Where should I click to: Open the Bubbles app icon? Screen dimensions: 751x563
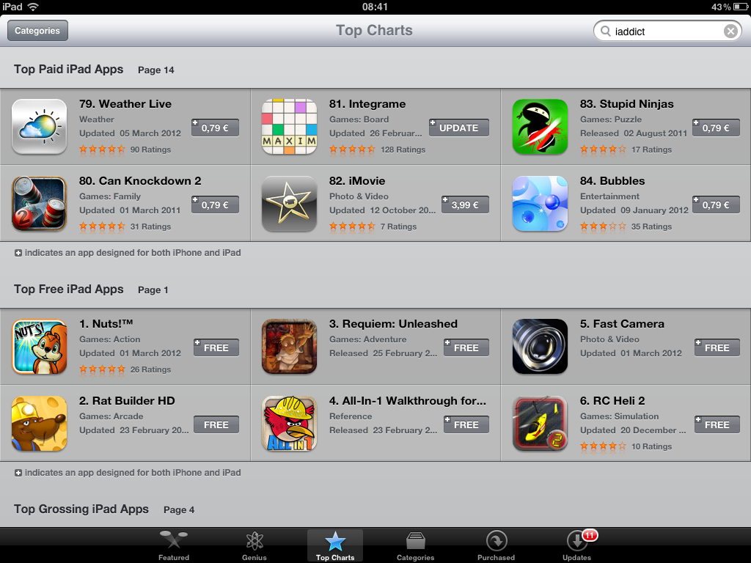540,204
